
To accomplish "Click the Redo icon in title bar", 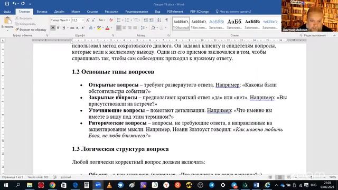I will 23,4.
